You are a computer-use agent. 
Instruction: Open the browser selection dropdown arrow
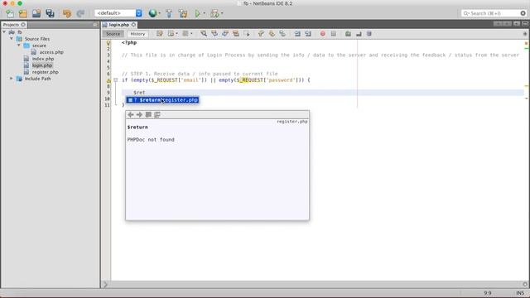pyautogui.click(x=160, y=13)
